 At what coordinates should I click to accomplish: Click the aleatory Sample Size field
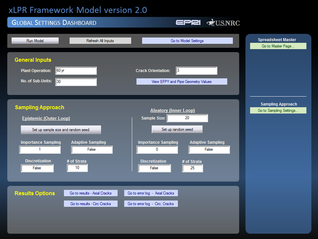[187, 118]
